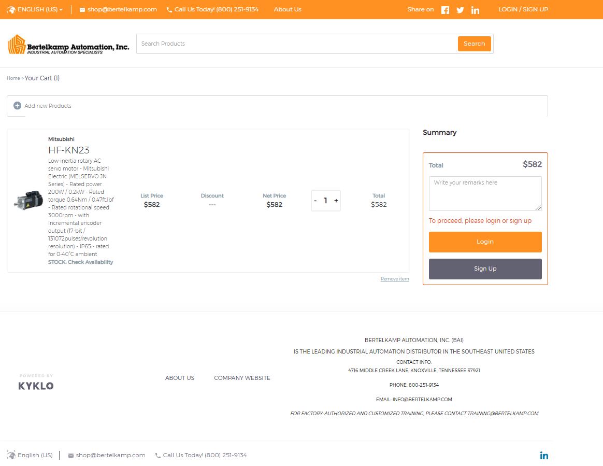Open the footer LinkedIn icon
Viewport: 603px width, 466px height.
tap(544, 456)
